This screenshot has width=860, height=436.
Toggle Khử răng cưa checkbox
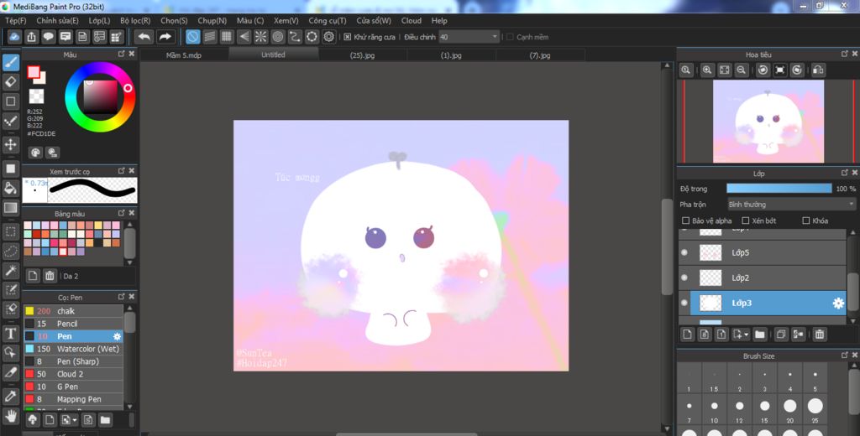pos(347,37)
